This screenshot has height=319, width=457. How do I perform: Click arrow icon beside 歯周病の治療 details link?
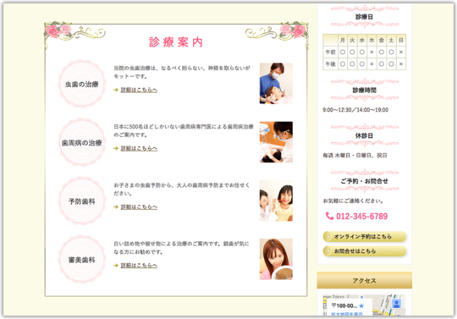116,148
